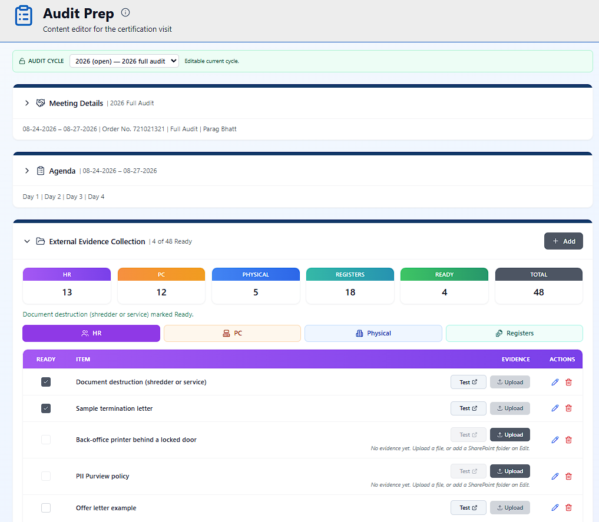Delete the Sample termination letter item

(x=568, y=408)
